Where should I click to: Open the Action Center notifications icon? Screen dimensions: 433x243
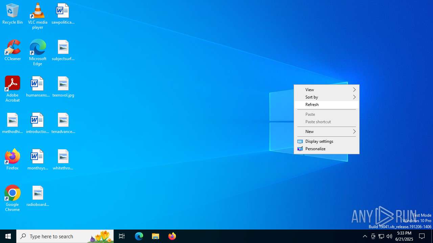422,236
